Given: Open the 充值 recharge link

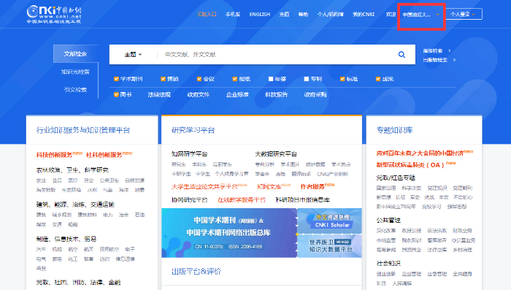Looking at the screenshot, I should 284,15.
